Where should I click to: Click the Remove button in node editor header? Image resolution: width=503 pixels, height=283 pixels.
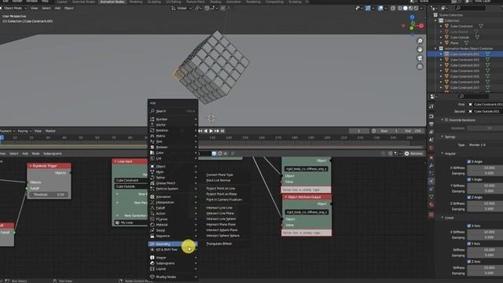413,154
